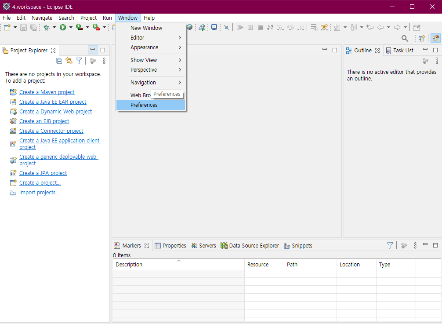Choose New Window menu entry
The image size is (442, 324).
pyautogui.click(x=151, y=28)
